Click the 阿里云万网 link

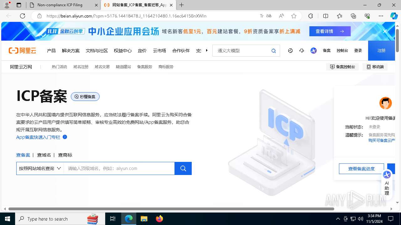pyautogui.click(x=21, y=67)
